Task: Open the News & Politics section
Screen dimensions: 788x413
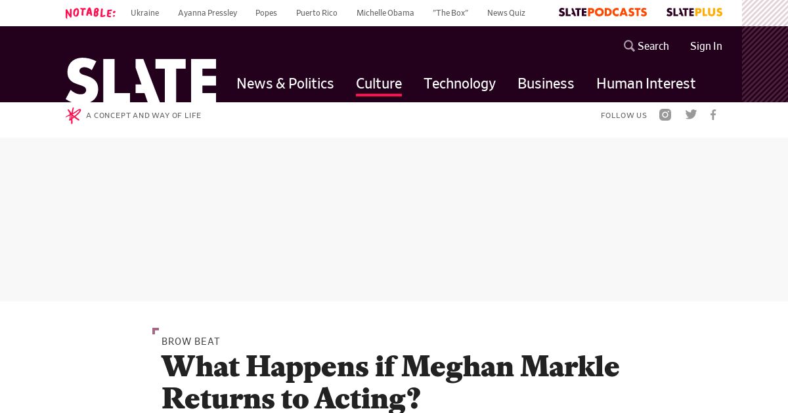Action: (x=285, y=83)
